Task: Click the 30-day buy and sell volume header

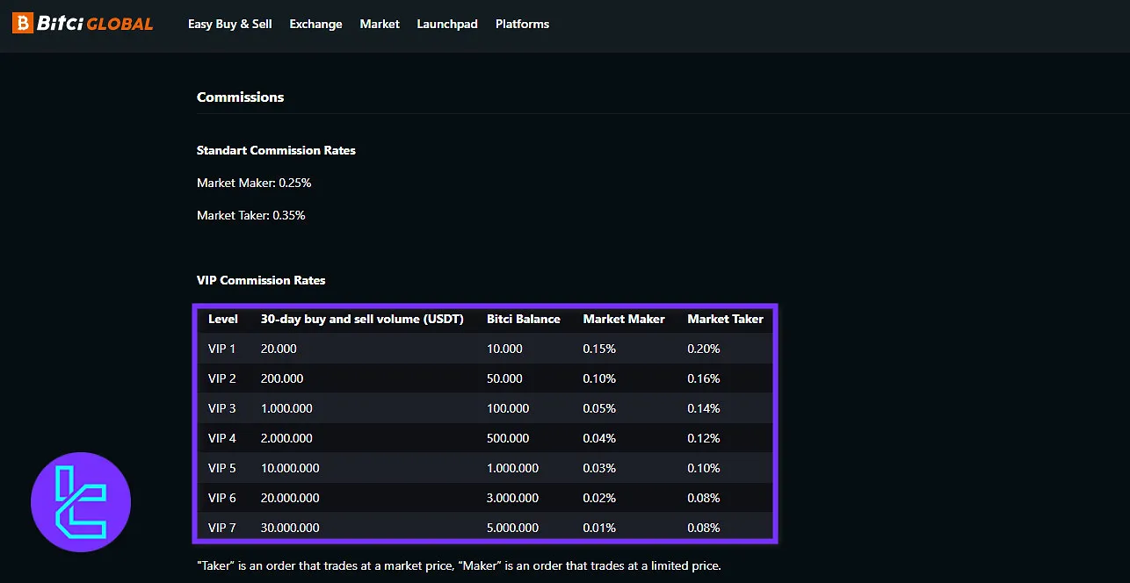Action: (362, 319)
